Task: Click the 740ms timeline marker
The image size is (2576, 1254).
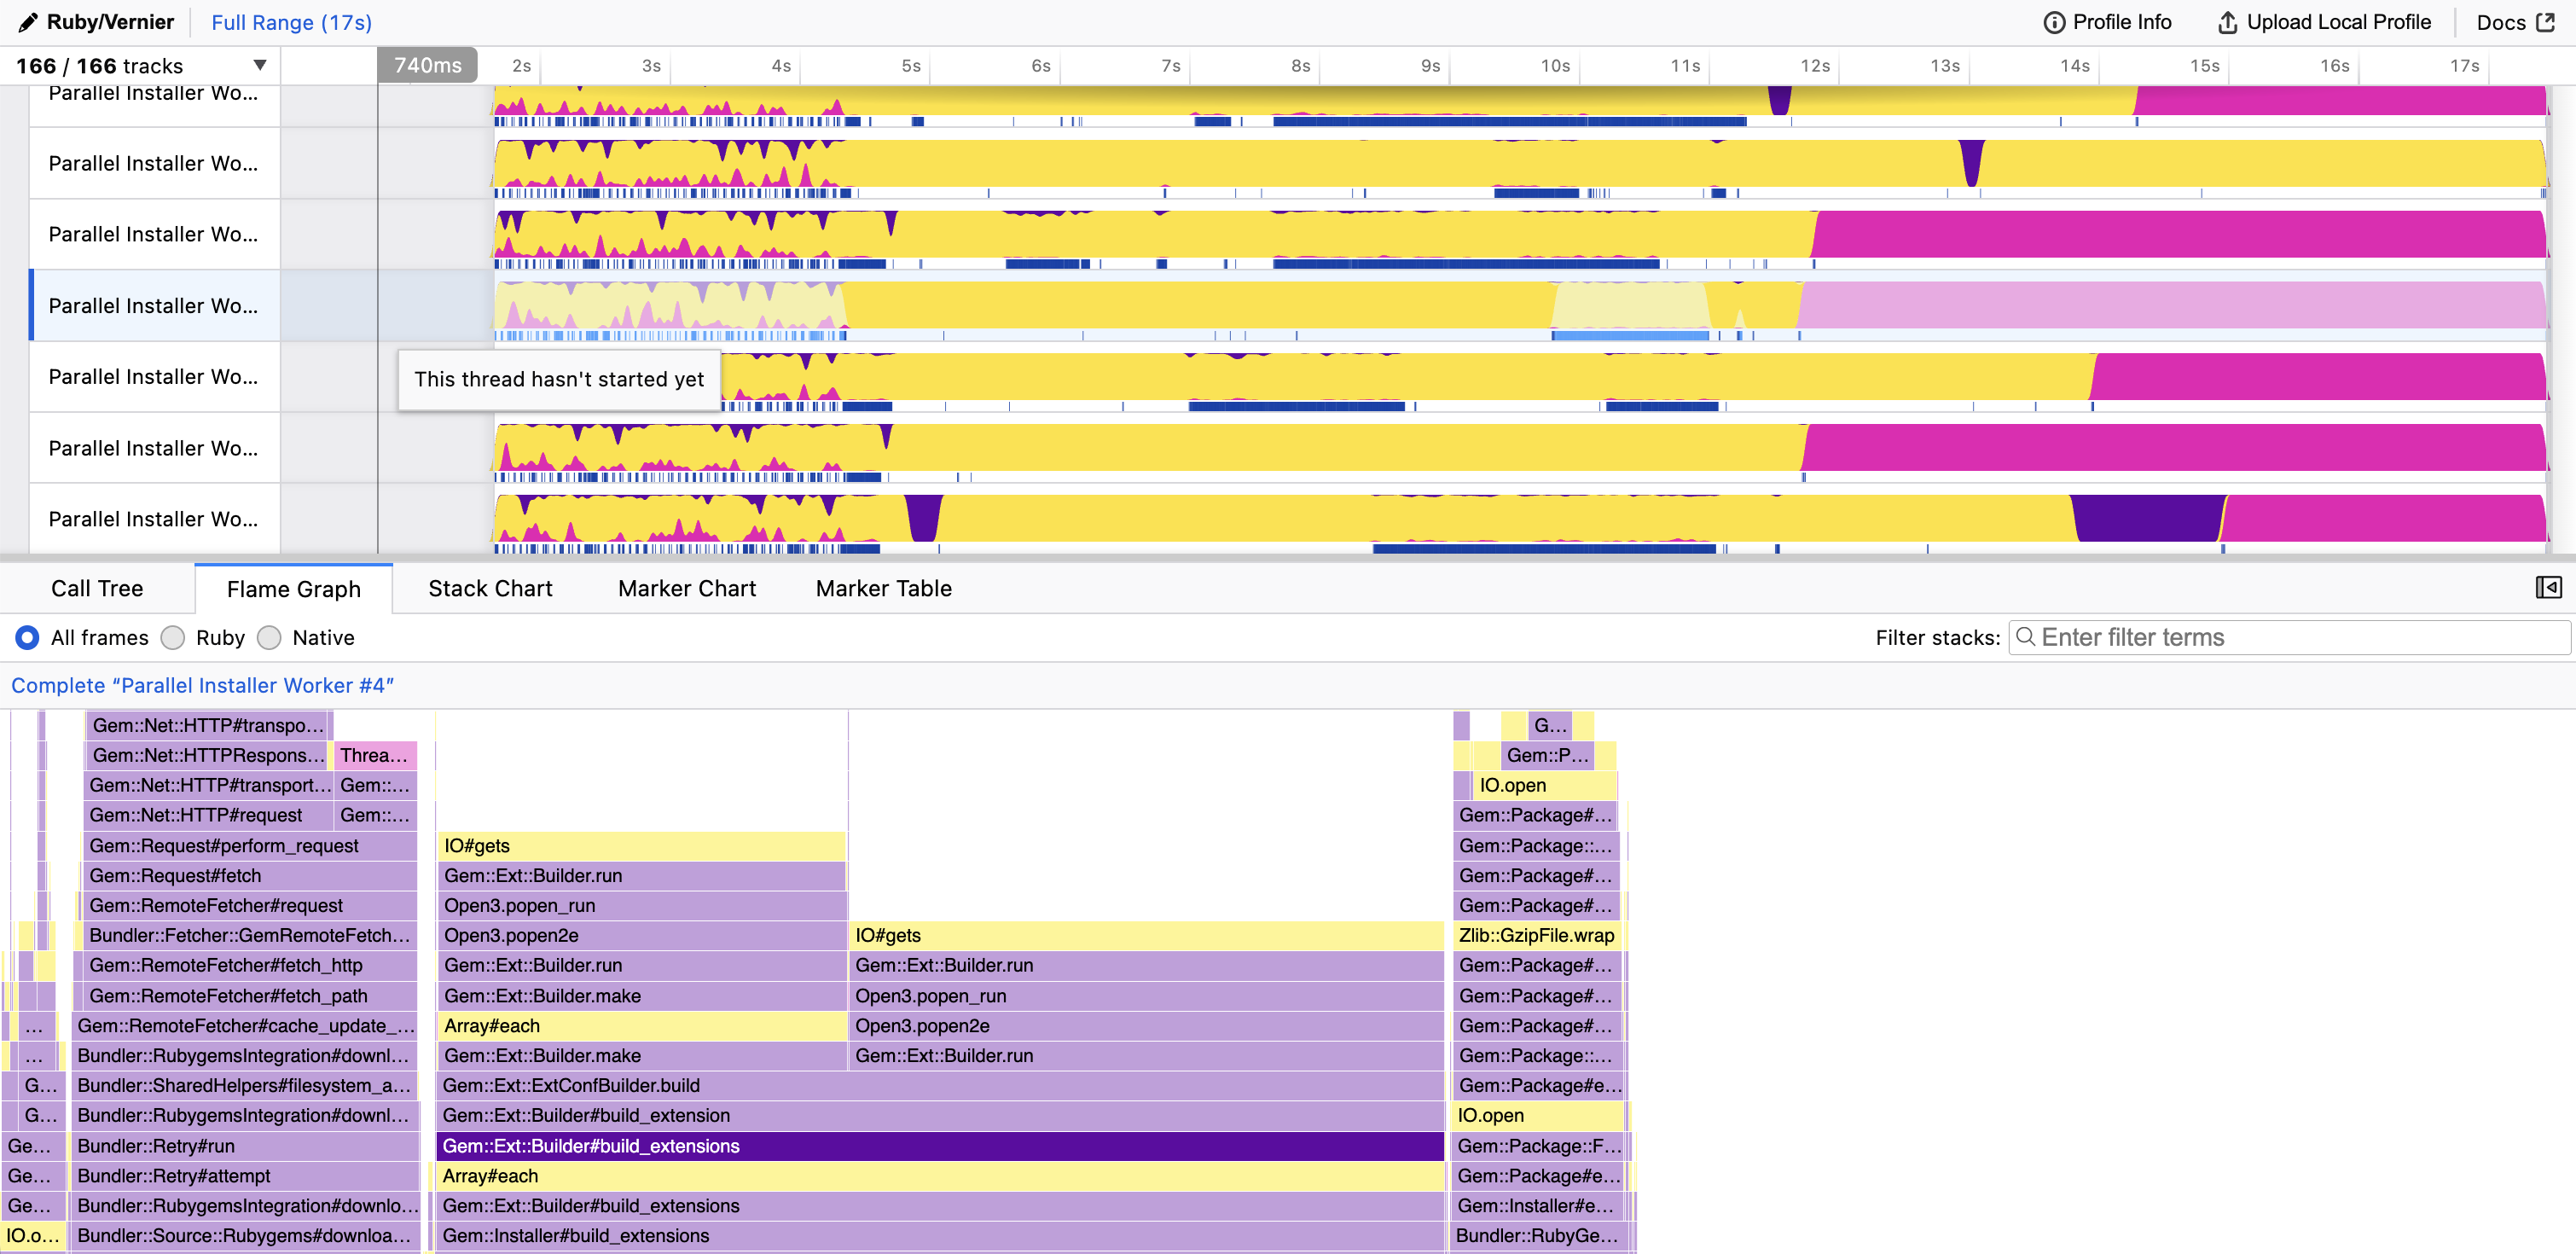Action: click(427, 64)
